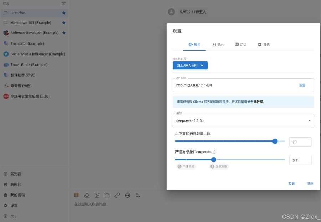Toggle the star on Markdown 101 (Example)
The width and height of the screenshot is (321, 222).
(63, 22)
